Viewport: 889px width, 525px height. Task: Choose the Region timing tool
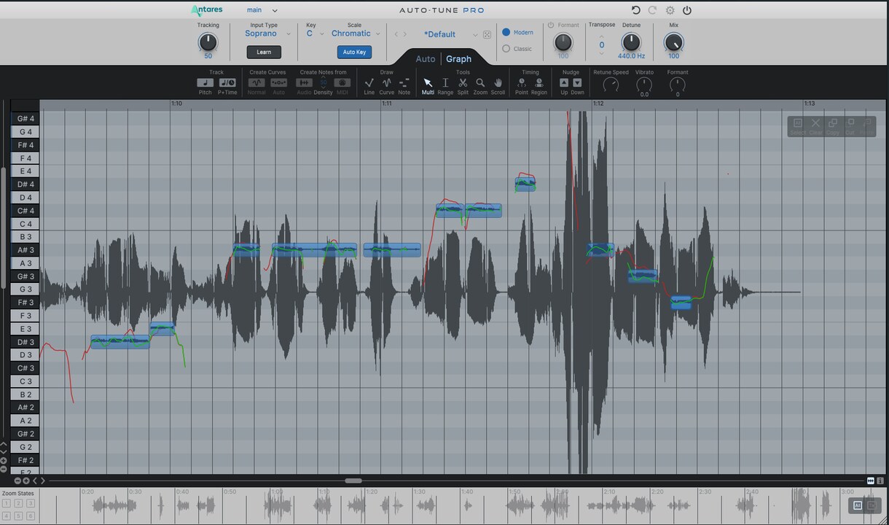coord(539,83)
